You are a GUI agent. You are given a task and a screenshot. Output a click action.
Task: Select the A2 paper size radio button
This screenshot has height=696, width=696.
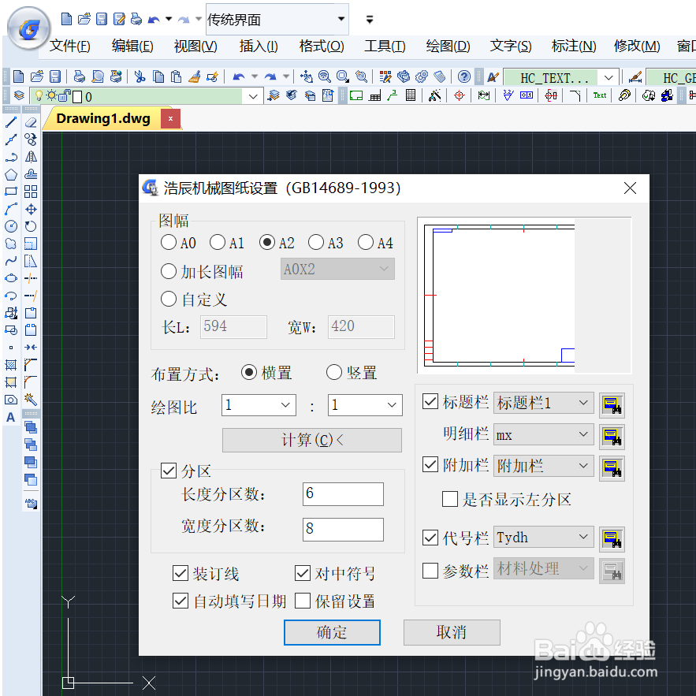267,243
